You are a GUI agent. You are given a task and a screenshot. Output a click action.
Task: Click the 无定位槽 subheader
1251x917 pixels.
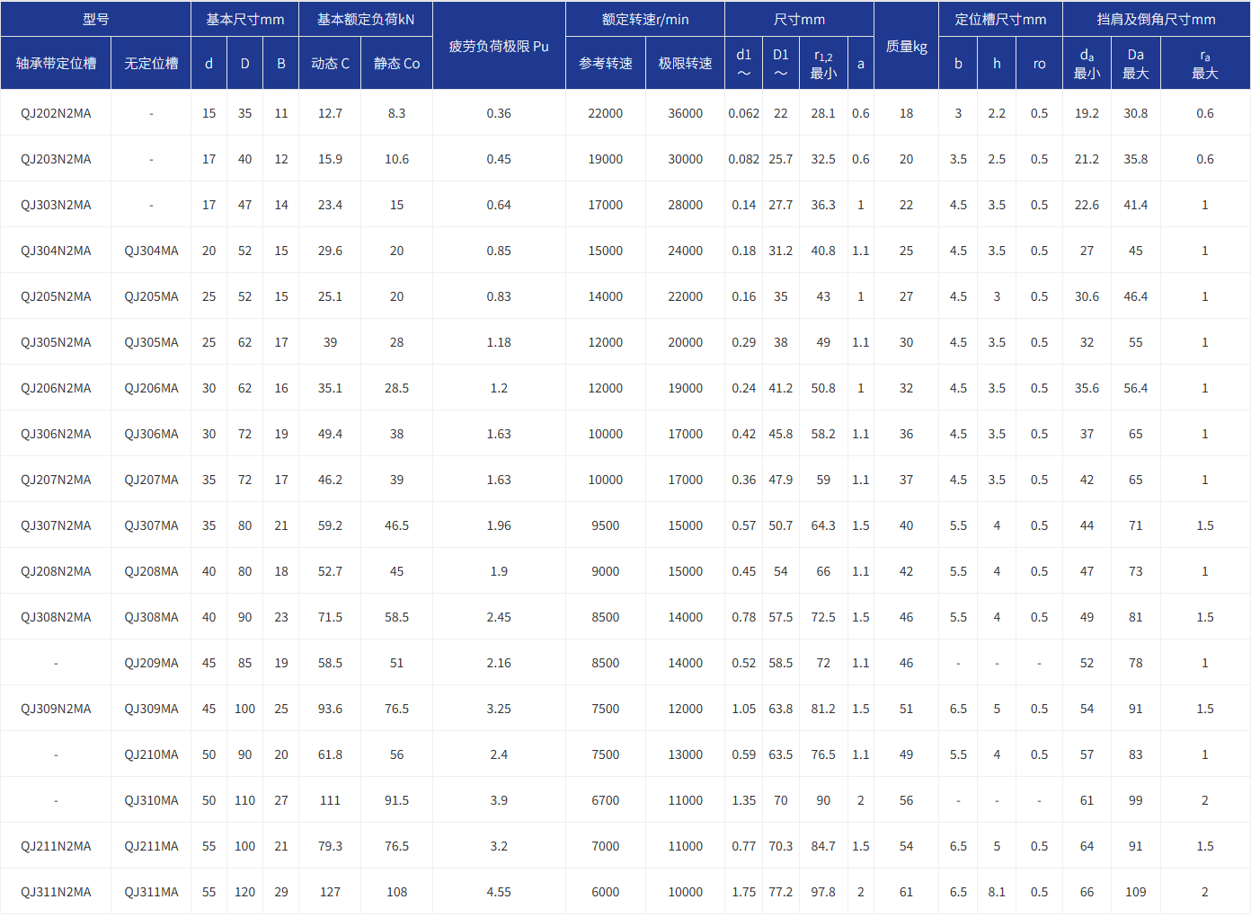pyautogui.click(x=151, y=63)
